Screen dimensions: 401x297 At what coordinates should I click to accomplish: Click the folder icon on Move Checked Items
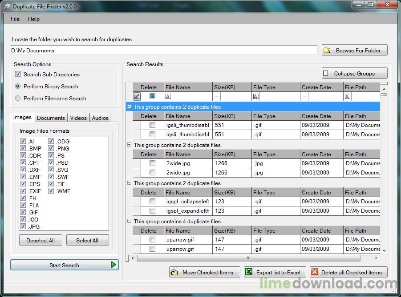[x=174, y=272]
